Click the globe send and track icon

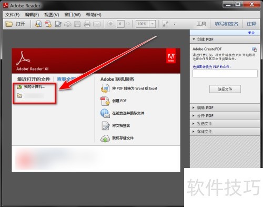tap(105, 113)
